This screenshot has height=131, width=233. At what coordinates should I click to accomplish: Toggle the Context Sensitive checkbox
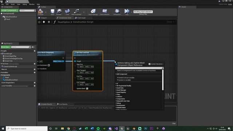click(150, 64)
